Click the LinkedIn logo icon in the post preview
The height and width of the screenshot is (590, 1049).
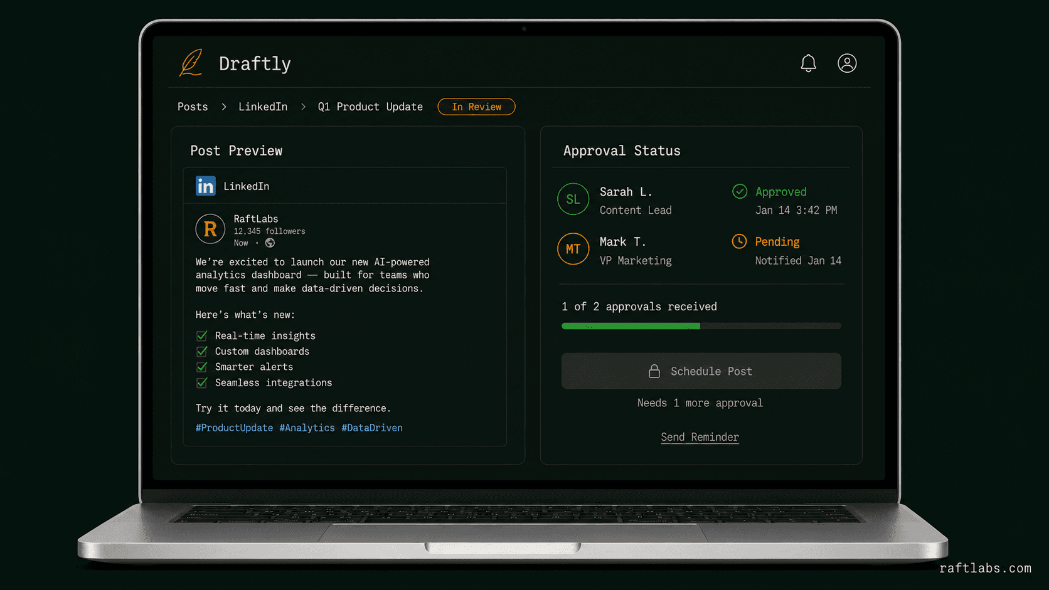[x=205, y=186]
